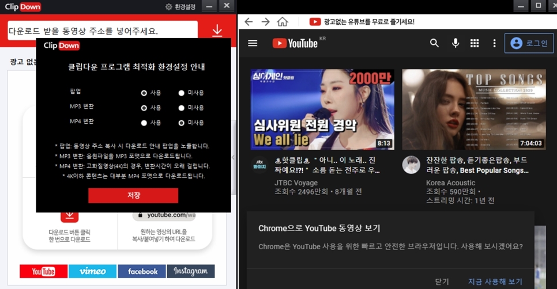The width and height of the screenshot is (557, 289).
Task: Select 팝업 미사용 radio button
Action: (x=181, y=93)
